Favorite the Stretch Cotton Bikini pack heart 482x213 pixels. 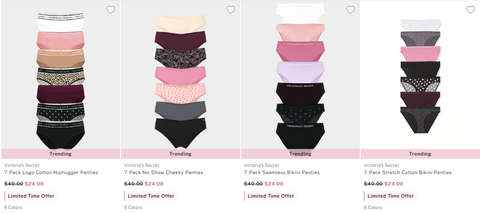coord(471,10)
